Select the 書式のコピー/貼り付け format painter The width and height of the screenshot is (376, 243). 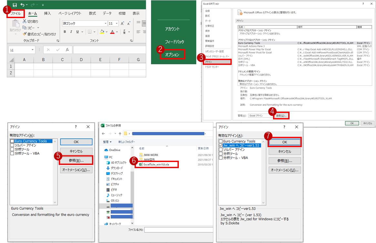(39, 34)
